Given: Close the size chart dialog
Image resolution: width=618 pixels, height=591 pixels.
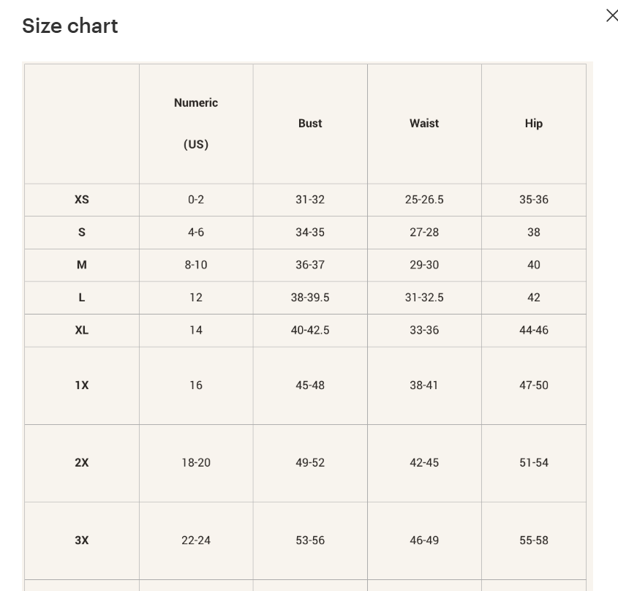Looking at the screenshot, I should (x=611, y=15).
